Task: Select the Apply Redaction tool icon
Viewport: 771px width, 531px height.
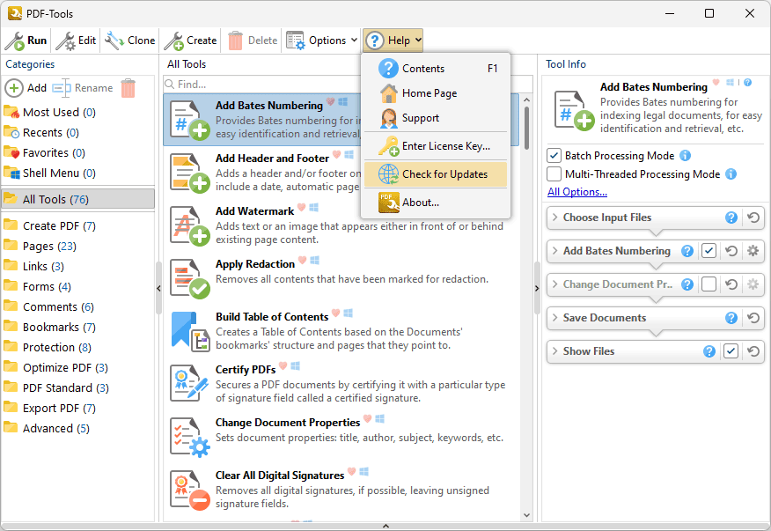Action: coord(190,278)
